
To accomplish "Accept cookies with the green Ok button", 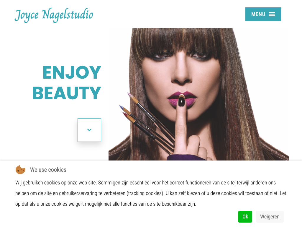I will [245, 217].
